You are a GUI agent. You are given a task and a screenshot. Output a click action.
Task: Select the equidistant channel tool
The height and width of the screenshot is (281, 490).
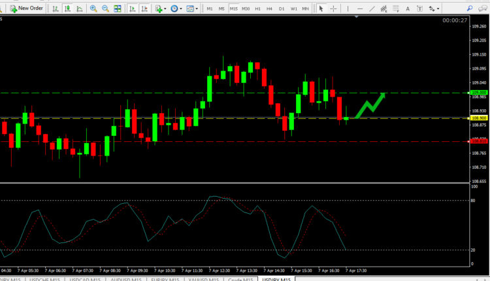(384, 8)
